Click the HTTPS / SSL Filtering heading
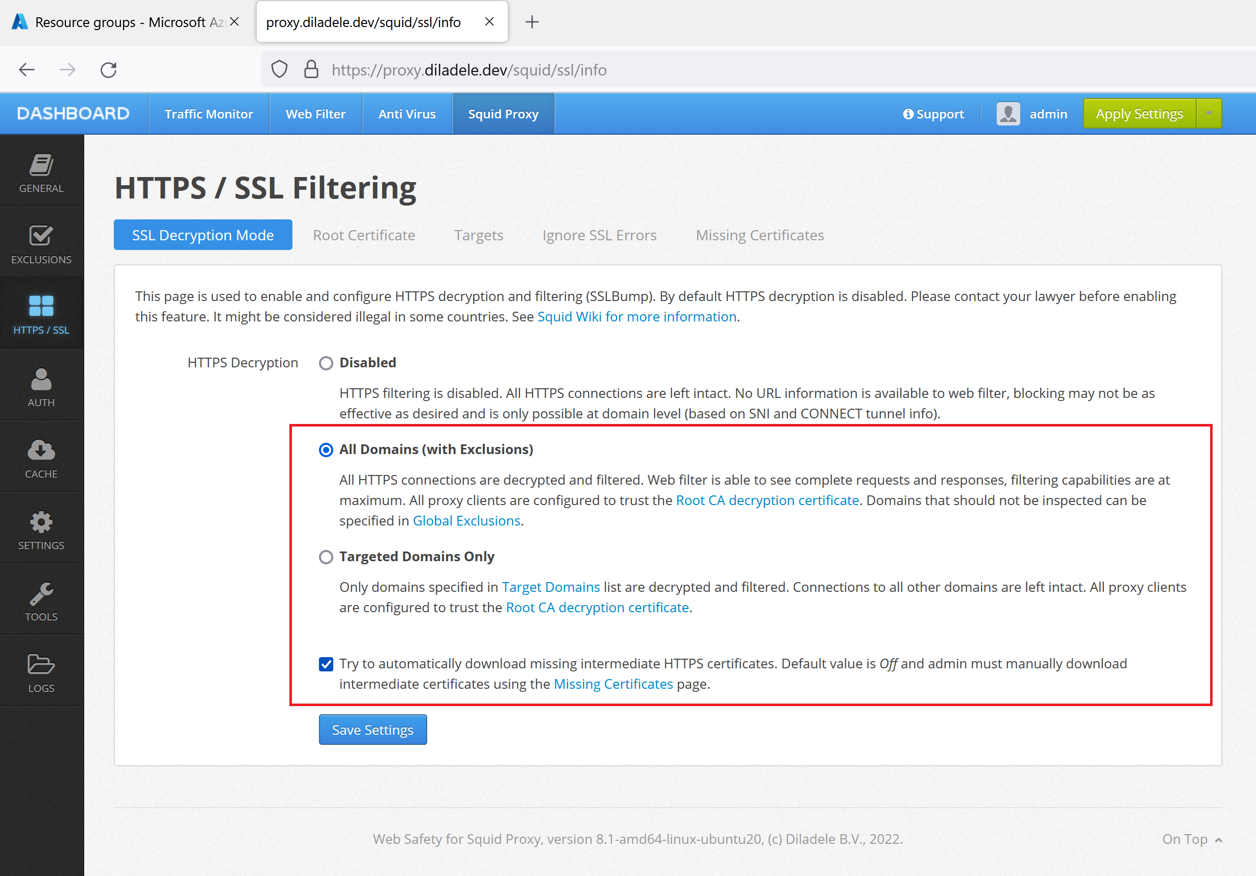 click(265, 188)
